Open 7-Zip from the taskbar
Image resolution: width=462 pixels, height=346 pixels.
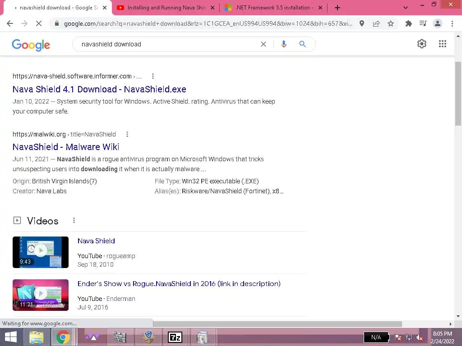pos(175,337)
